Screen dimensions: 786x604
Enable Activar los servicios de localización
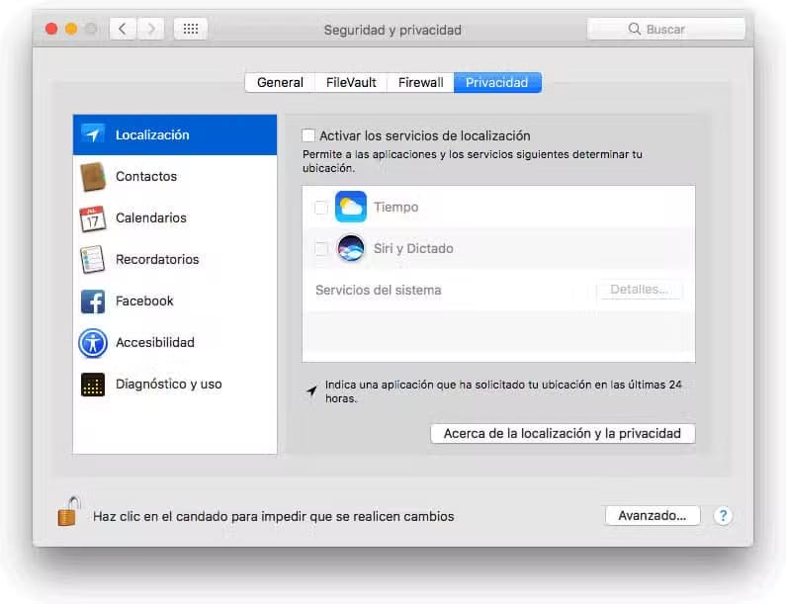308,135
